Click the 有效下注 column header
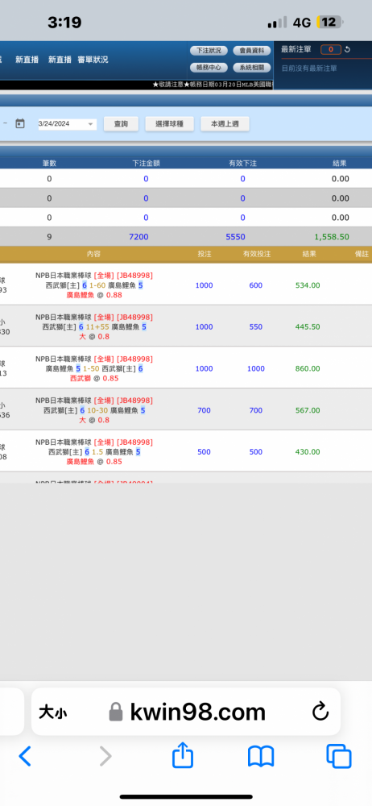372x806 pixels. tap(242, 164)
